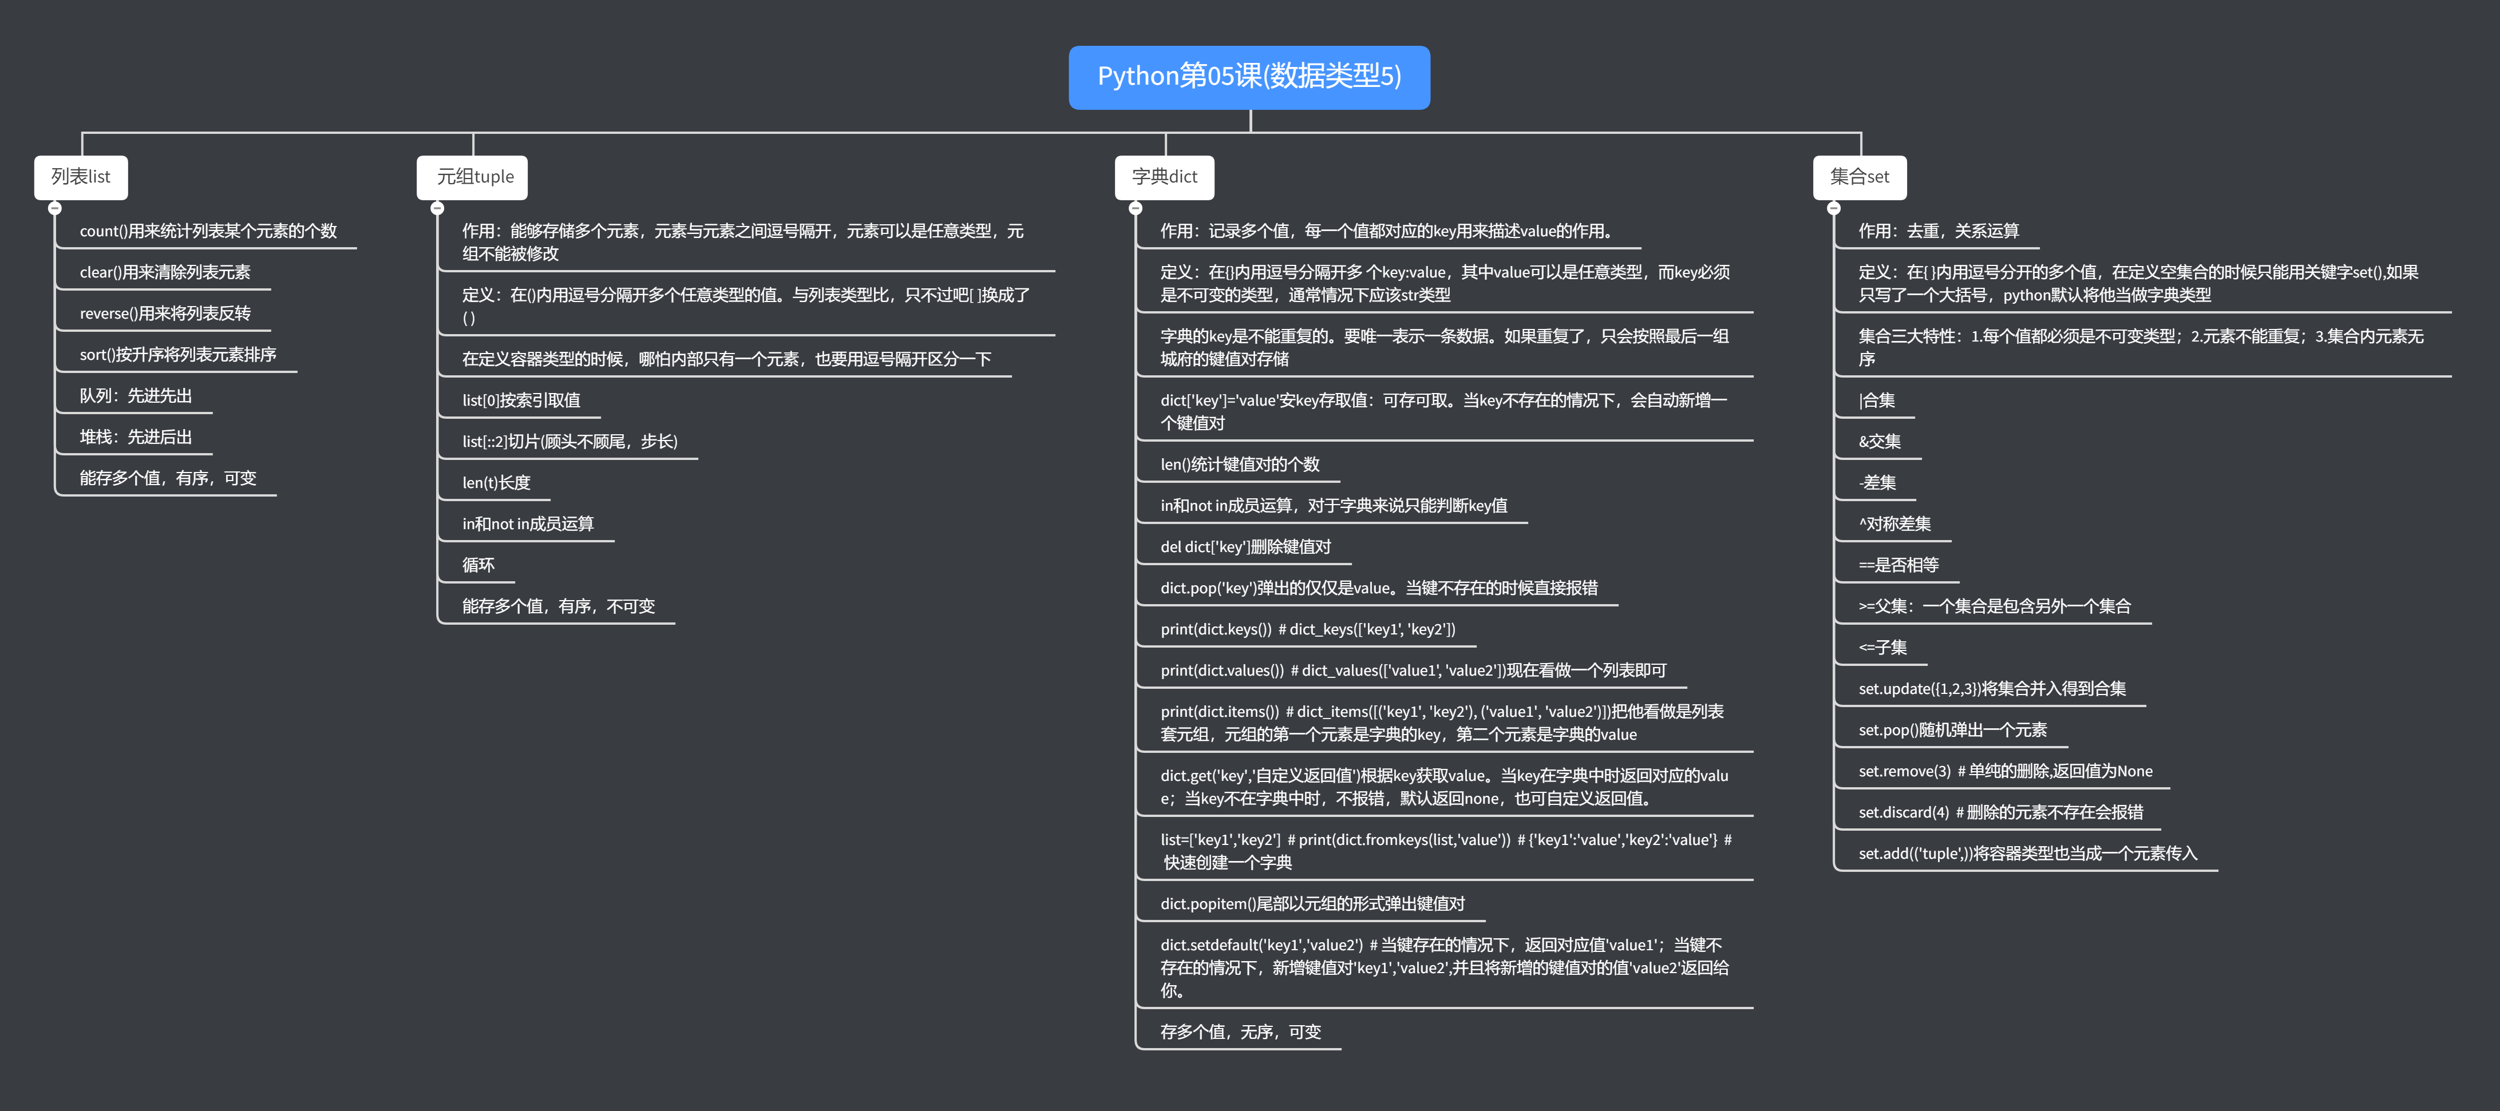This screenshot has height=1111, width=2500.
Task: Click the 队列：先进先出 node
Action: click(x=136, y=396)
